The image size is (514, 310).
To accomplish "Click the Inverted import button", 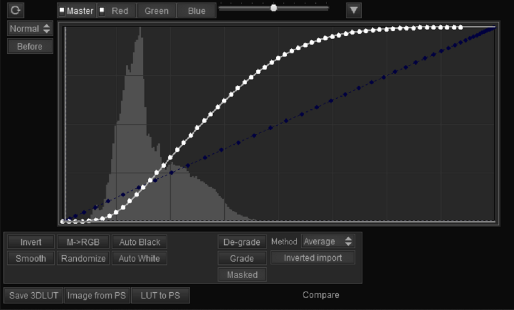I will [313, 258].
